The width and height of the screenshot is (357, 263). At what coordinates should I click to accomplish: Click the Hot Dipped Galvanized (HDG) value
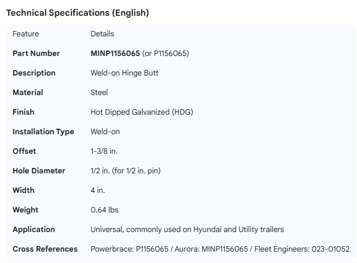point(141,112)
